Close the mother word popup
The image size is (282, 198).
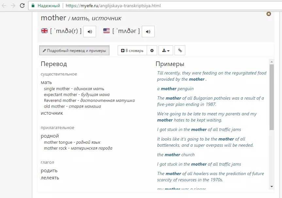tap(269, 14)
